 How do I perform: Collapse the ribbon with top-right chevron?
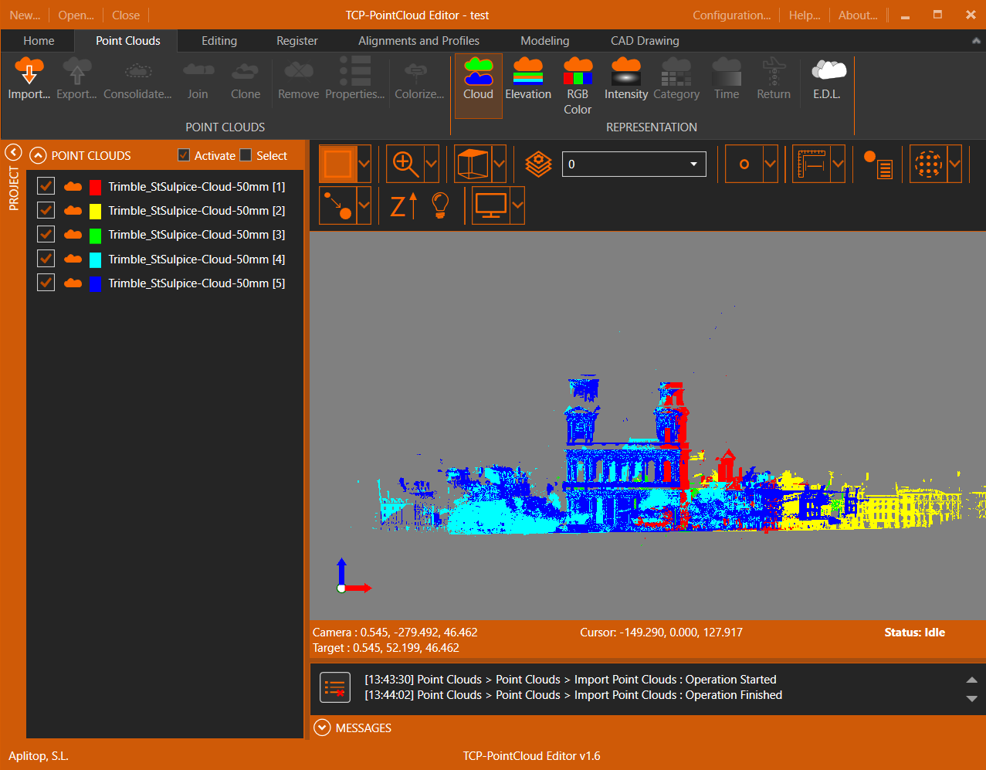[976, 41]
